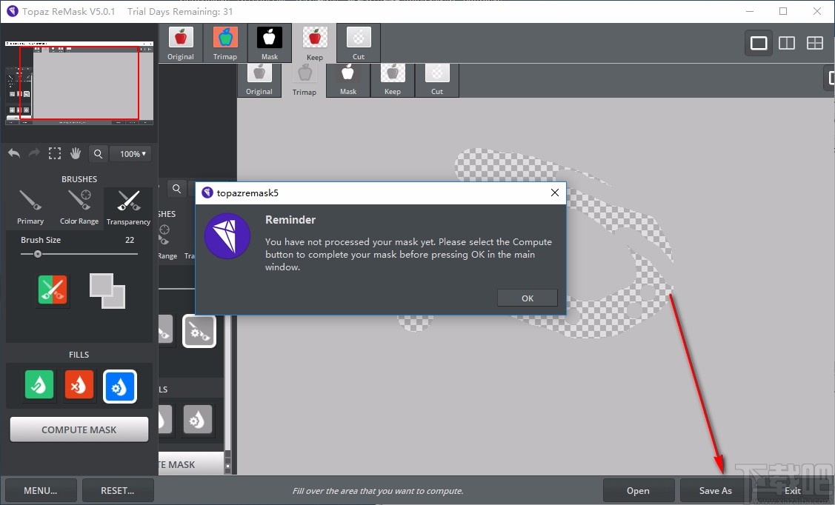This screenshot has height=505, width=835.
Task: Select the Original view tab in top toolbar
Action: 181,43
